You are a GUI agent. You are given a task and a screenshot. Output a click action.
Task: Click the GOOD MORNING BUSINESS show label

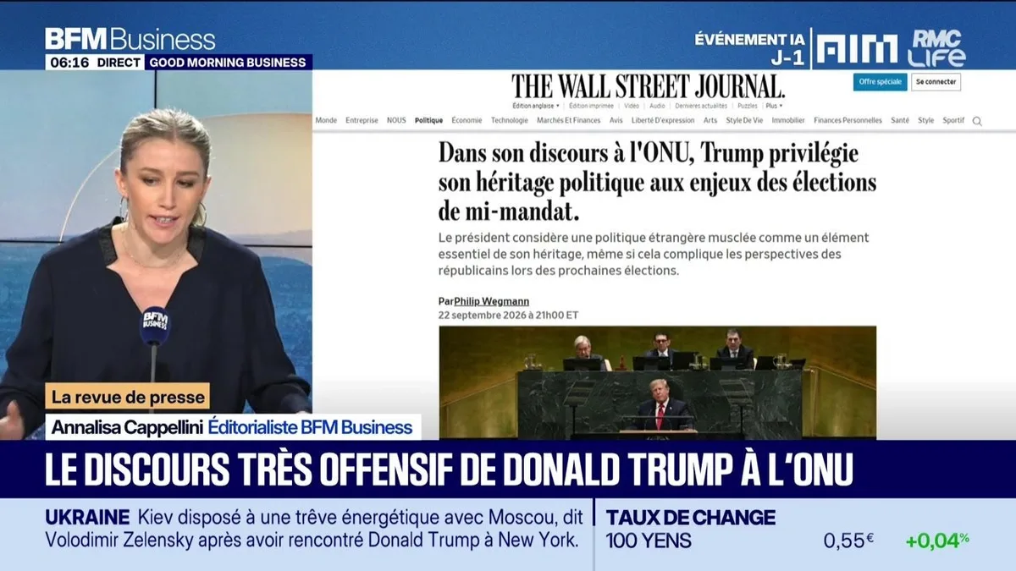pos(229,63)
